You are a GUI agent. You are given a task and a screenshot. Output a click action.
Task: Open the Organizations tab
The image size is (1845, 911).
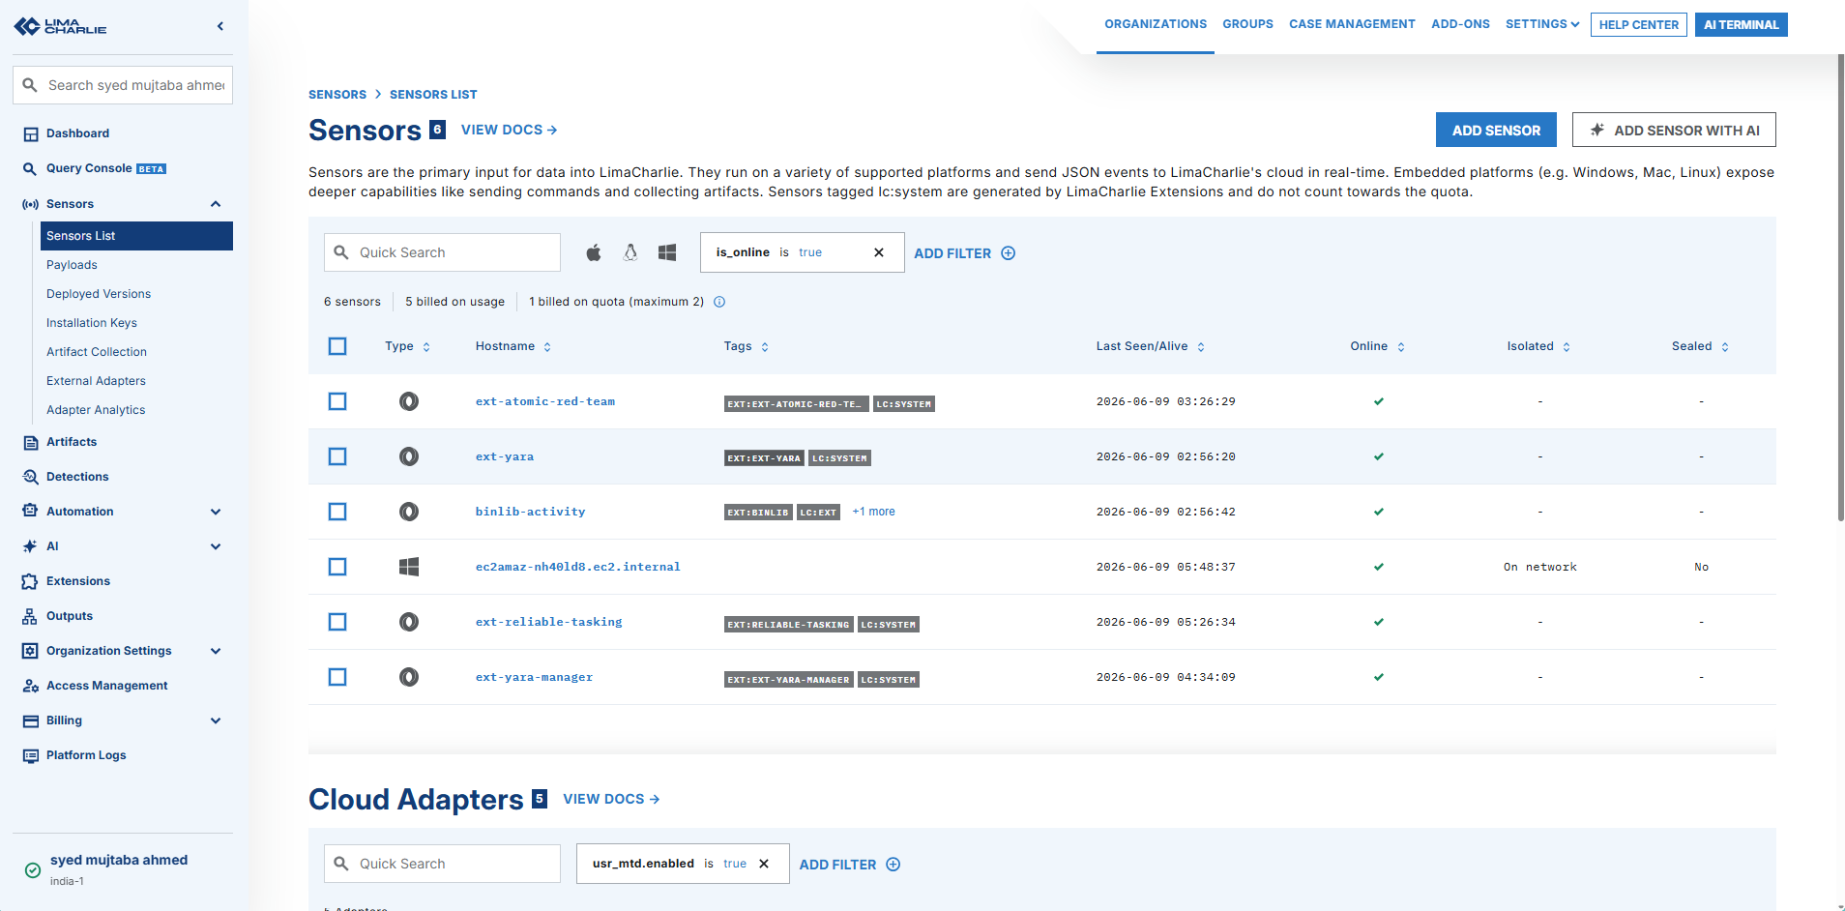1156,24
